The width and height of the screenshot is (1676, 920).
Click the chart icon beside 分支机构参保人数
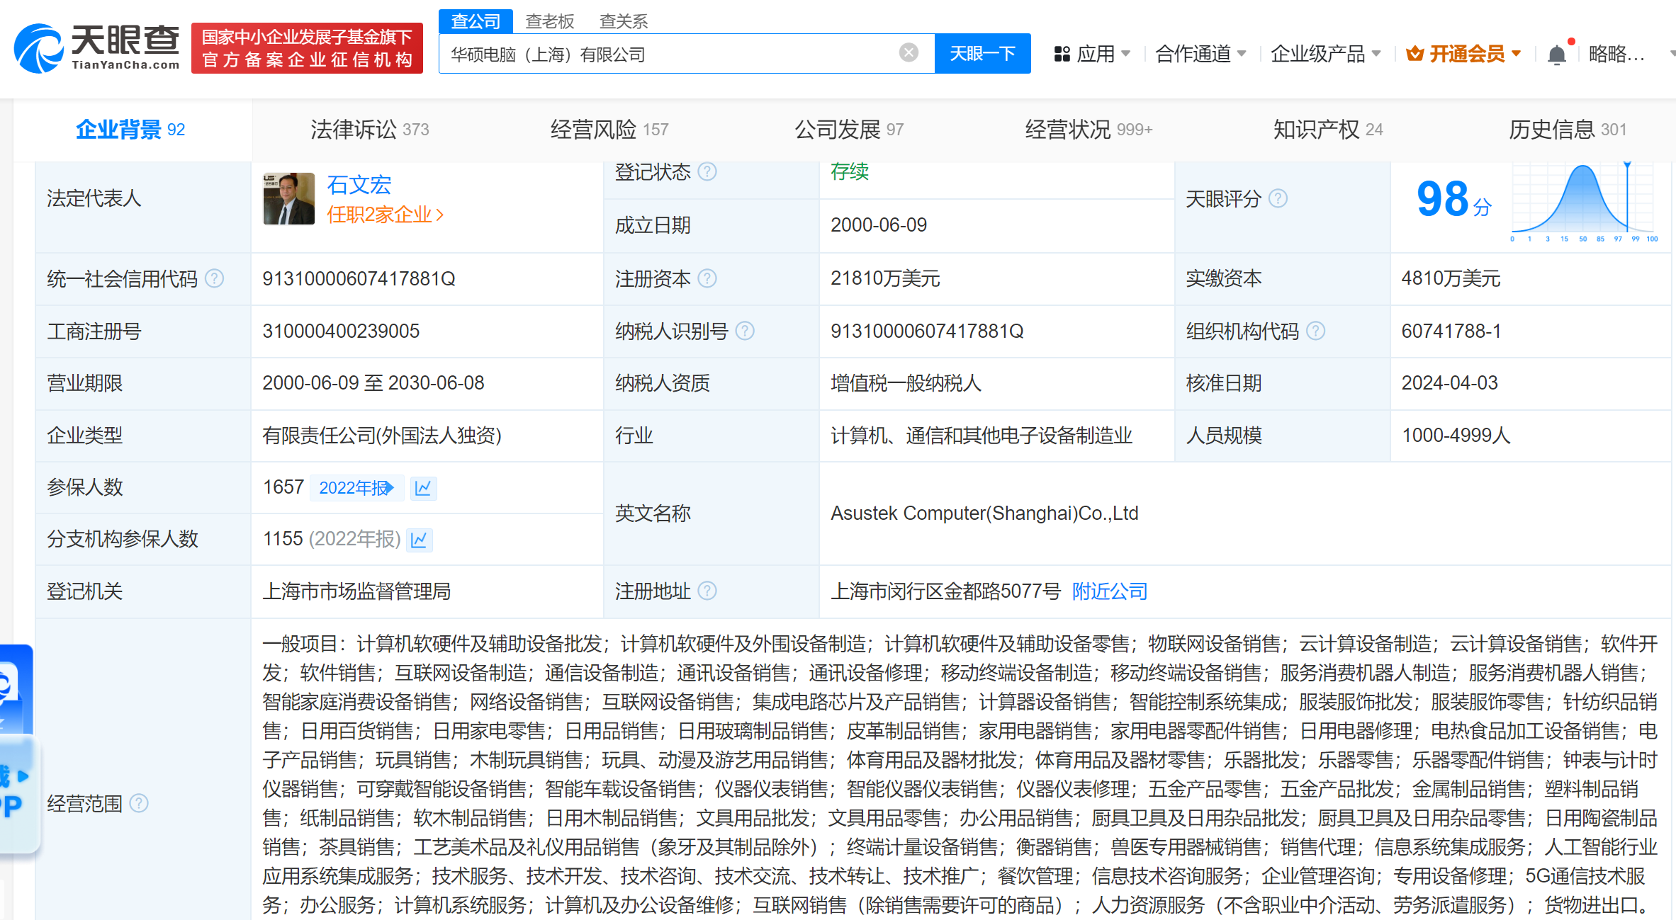[x=419, y=539]
